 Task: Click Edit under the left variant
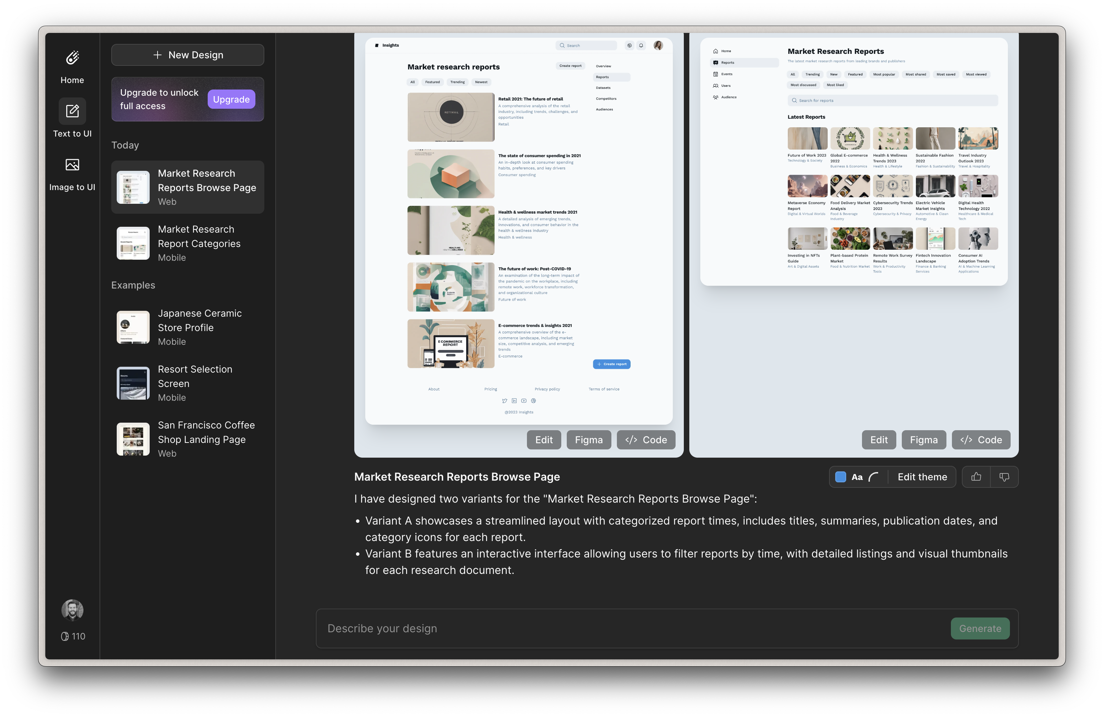(544, 440)
